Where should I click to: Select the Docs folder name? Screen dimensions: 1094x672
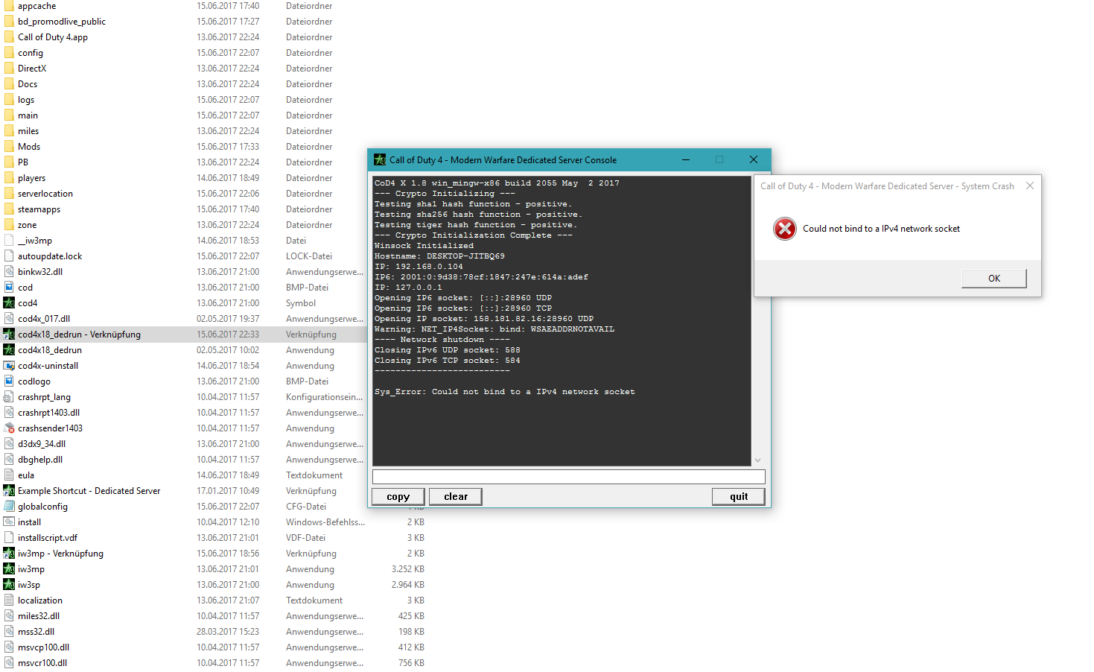coord(28,84)
